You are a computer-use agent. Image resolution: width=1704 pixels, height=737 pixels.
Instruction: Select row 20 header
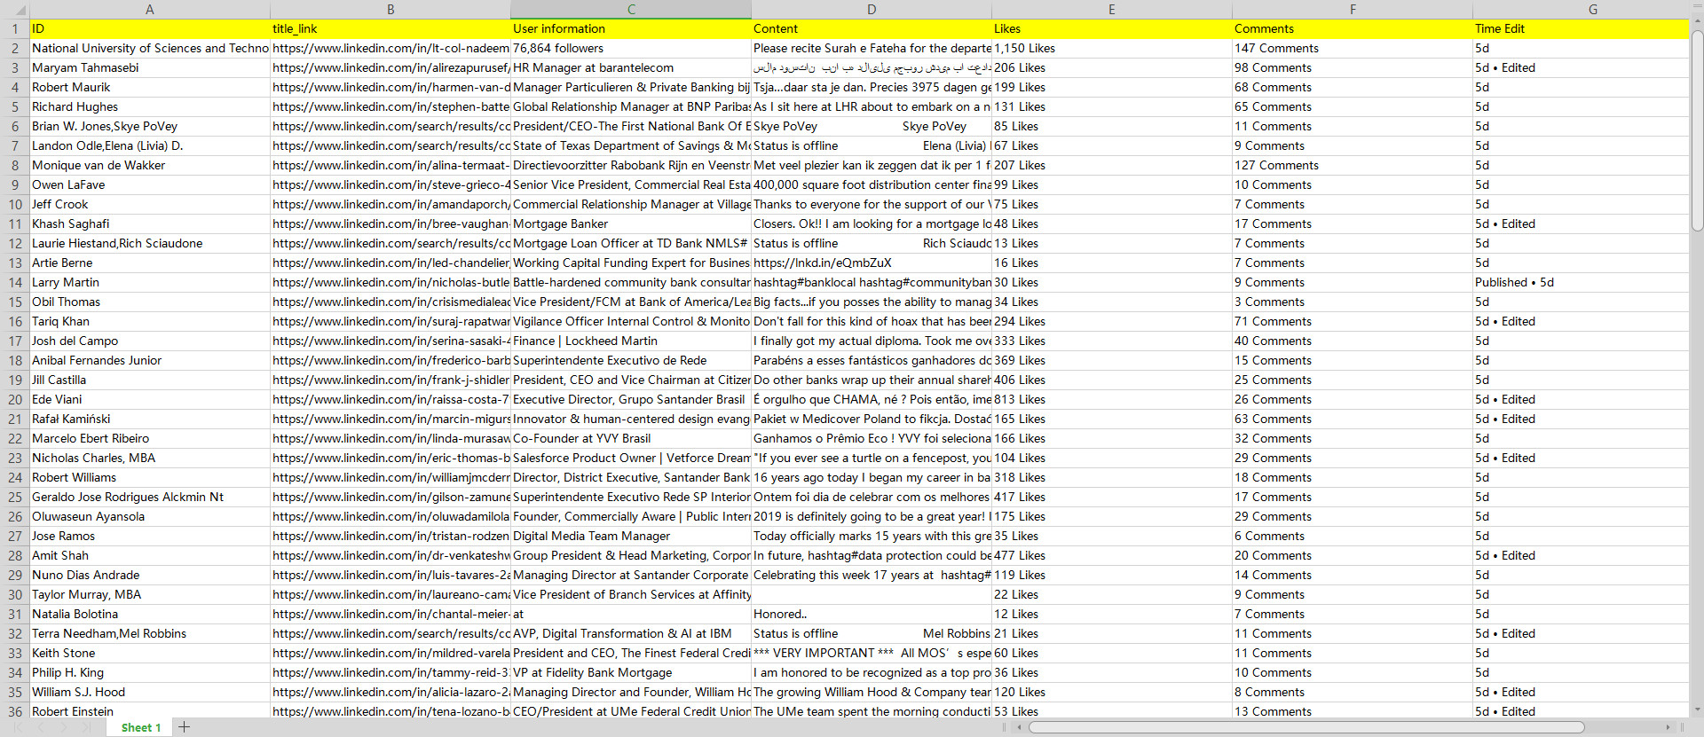(x=15, y=399)
